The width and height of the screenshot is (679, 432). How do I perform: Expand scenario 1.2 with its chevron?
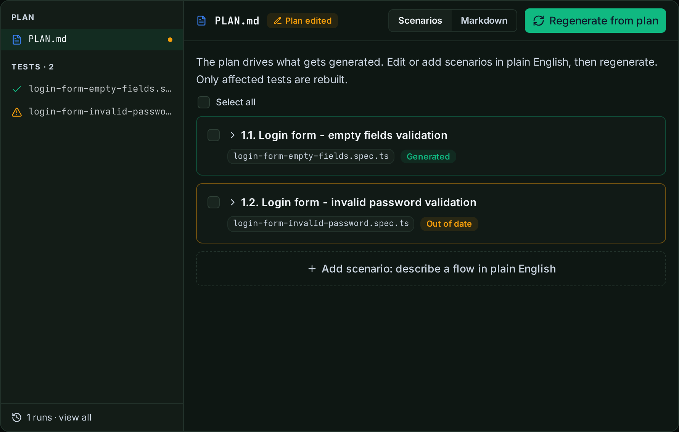232,202
